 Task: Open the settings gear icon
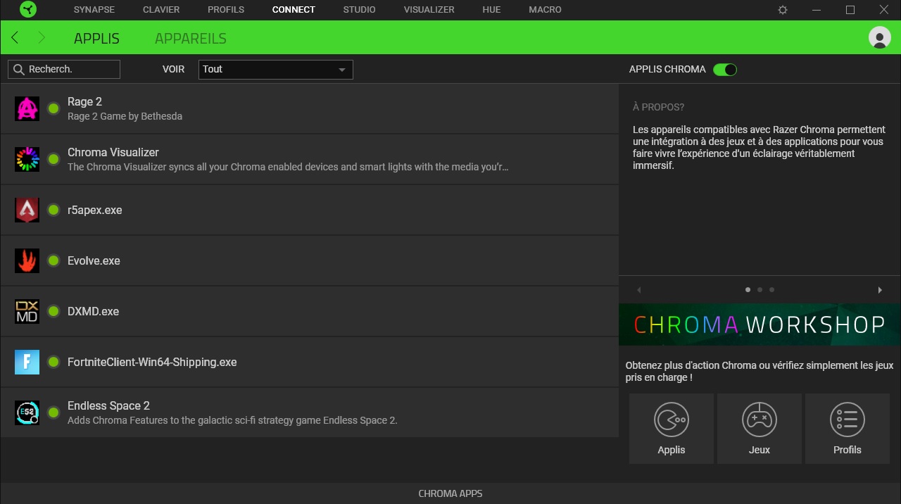pyautogui.click(x=783, y=10)
